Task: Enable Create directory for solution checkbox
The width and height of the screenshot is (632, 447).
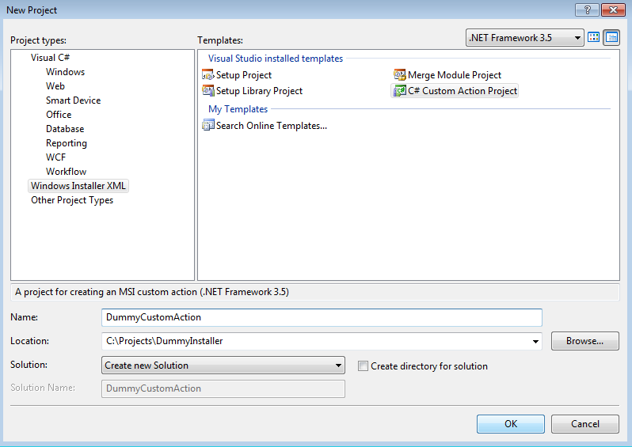Action: coord(363,366)
